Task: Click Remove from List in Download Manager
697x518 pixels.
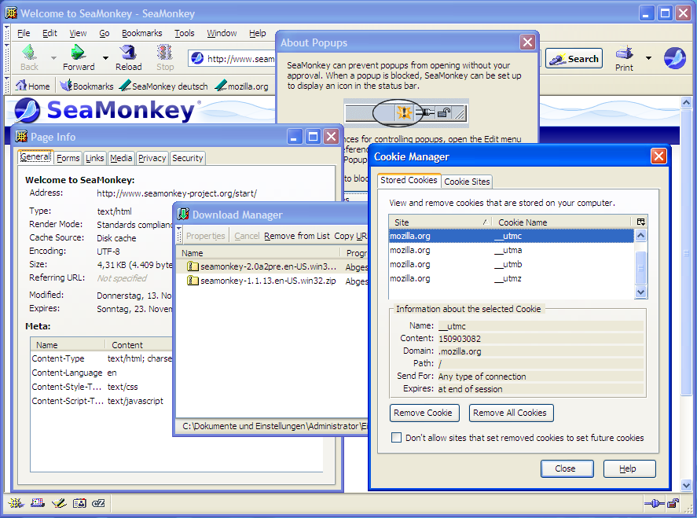Action: (x=297, y=236)
